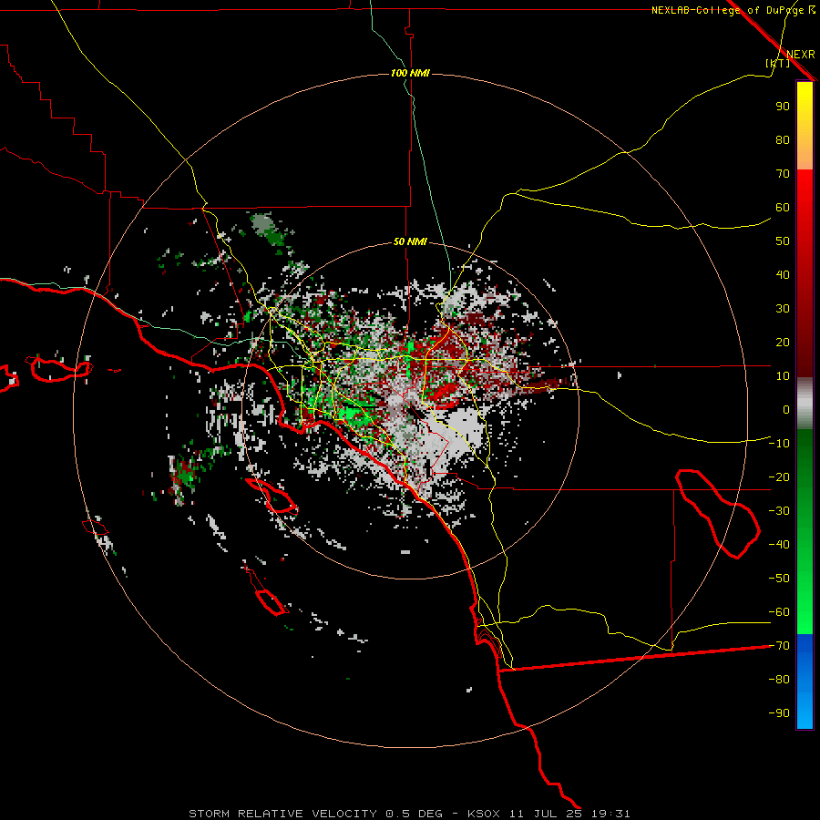
Task: Click the 10 value on the velocity scale
Action: tap(783, 376)
